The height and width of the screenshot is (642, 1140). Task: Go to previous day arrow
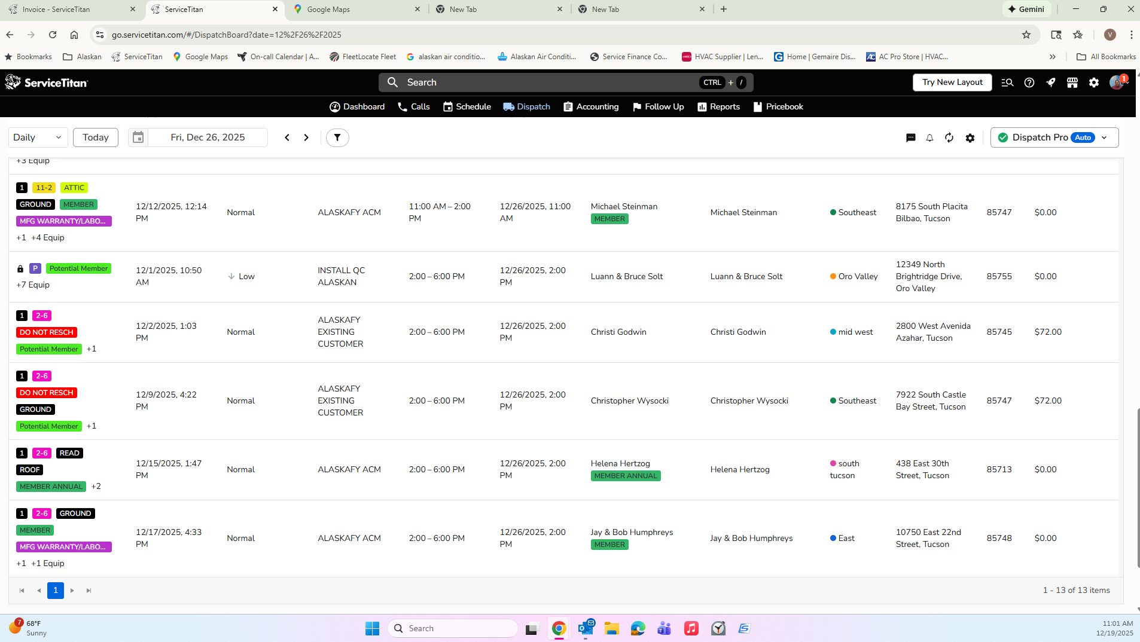[x=287, y=137]
